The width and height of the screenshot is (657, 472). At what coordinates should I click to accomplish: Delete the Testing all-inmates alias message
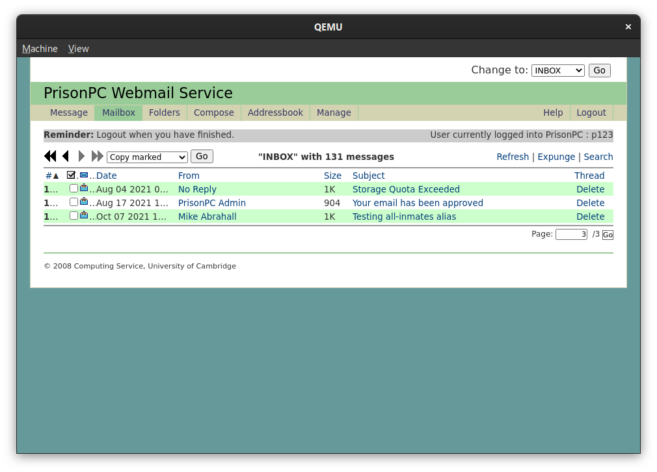point(591,216)
